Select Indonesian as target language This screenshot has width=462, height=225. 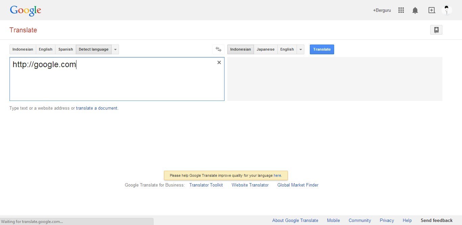pos(240,50)
